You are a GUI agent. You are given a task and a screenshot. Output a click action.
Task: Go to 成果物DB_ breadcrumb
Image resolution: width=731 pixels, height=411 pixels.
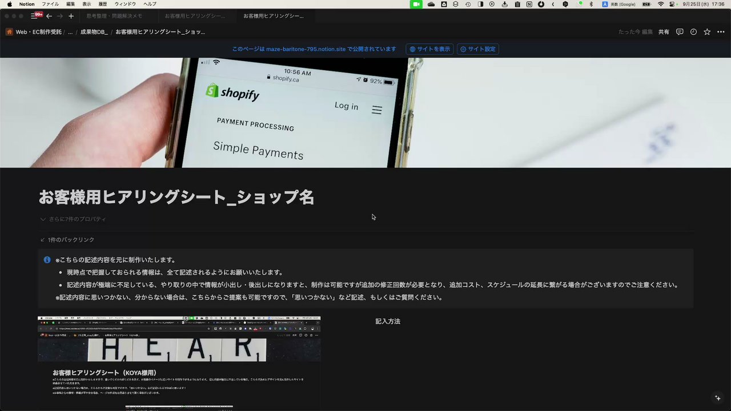pyautogui.click(x=94, y=32)
